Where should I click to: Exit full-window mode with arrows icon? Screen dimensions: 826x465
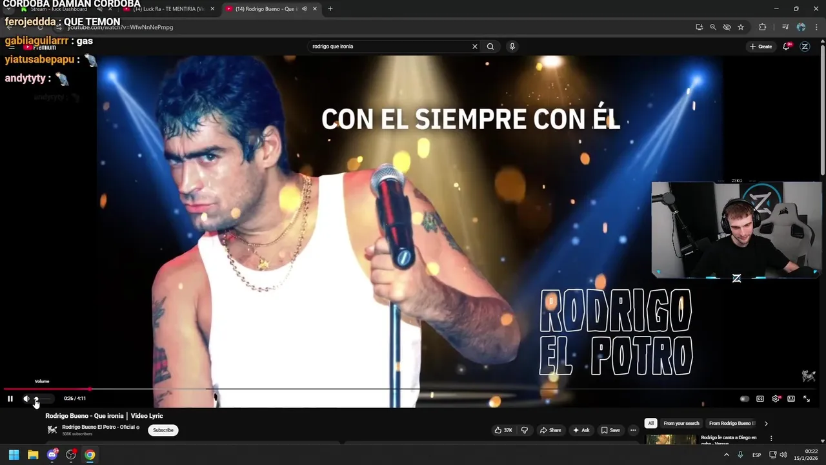807,398
